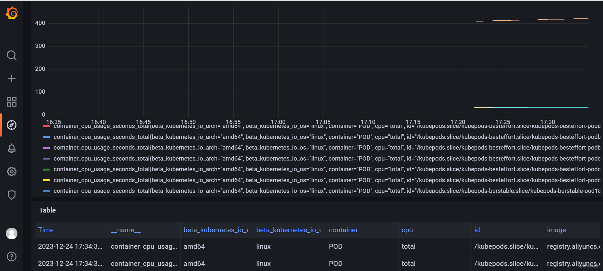The image size is (603, 271).
Task: Toggle the pink-purple legend series swatch
Action: tap(46, 148)
